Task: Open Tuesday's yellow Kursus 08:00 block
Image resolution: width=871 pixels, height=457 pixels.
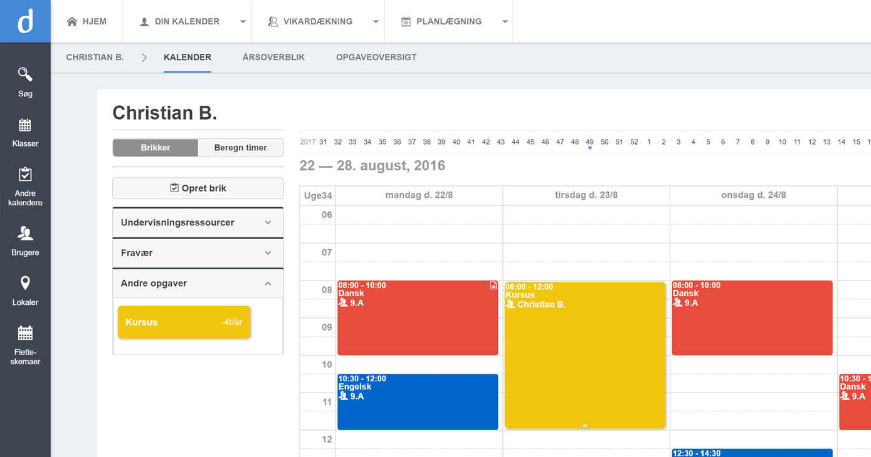Action: tap(585, 356)
